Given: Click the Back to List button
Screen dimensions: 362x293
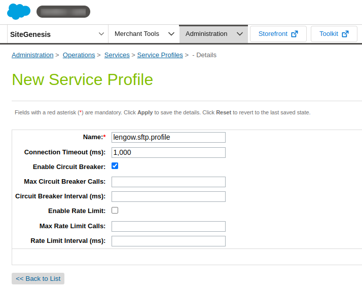Looking at the screenshot, I should pyautogui.click(x=38, y=279).
